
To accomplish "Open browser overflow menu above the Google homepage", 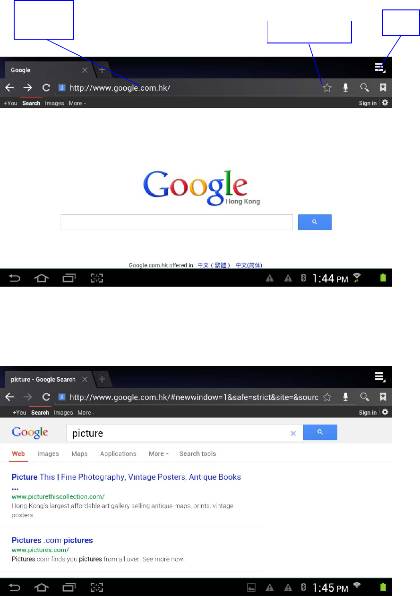I will tap(380, 68).
